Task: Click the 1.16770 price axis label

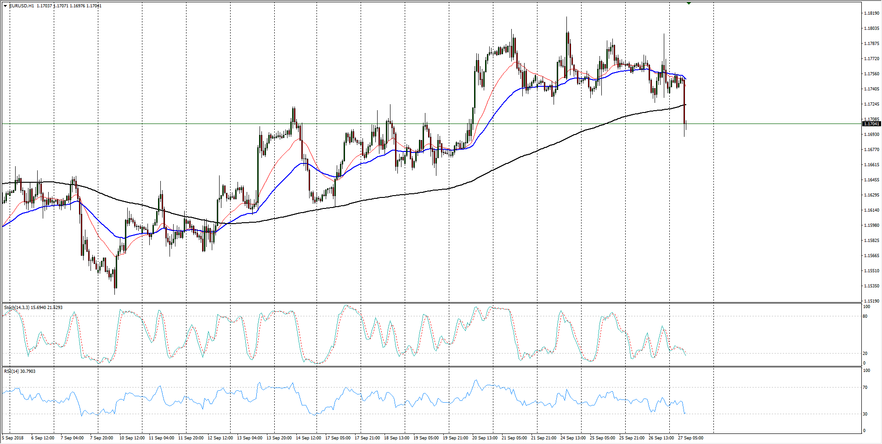Action: pos(871,150)
